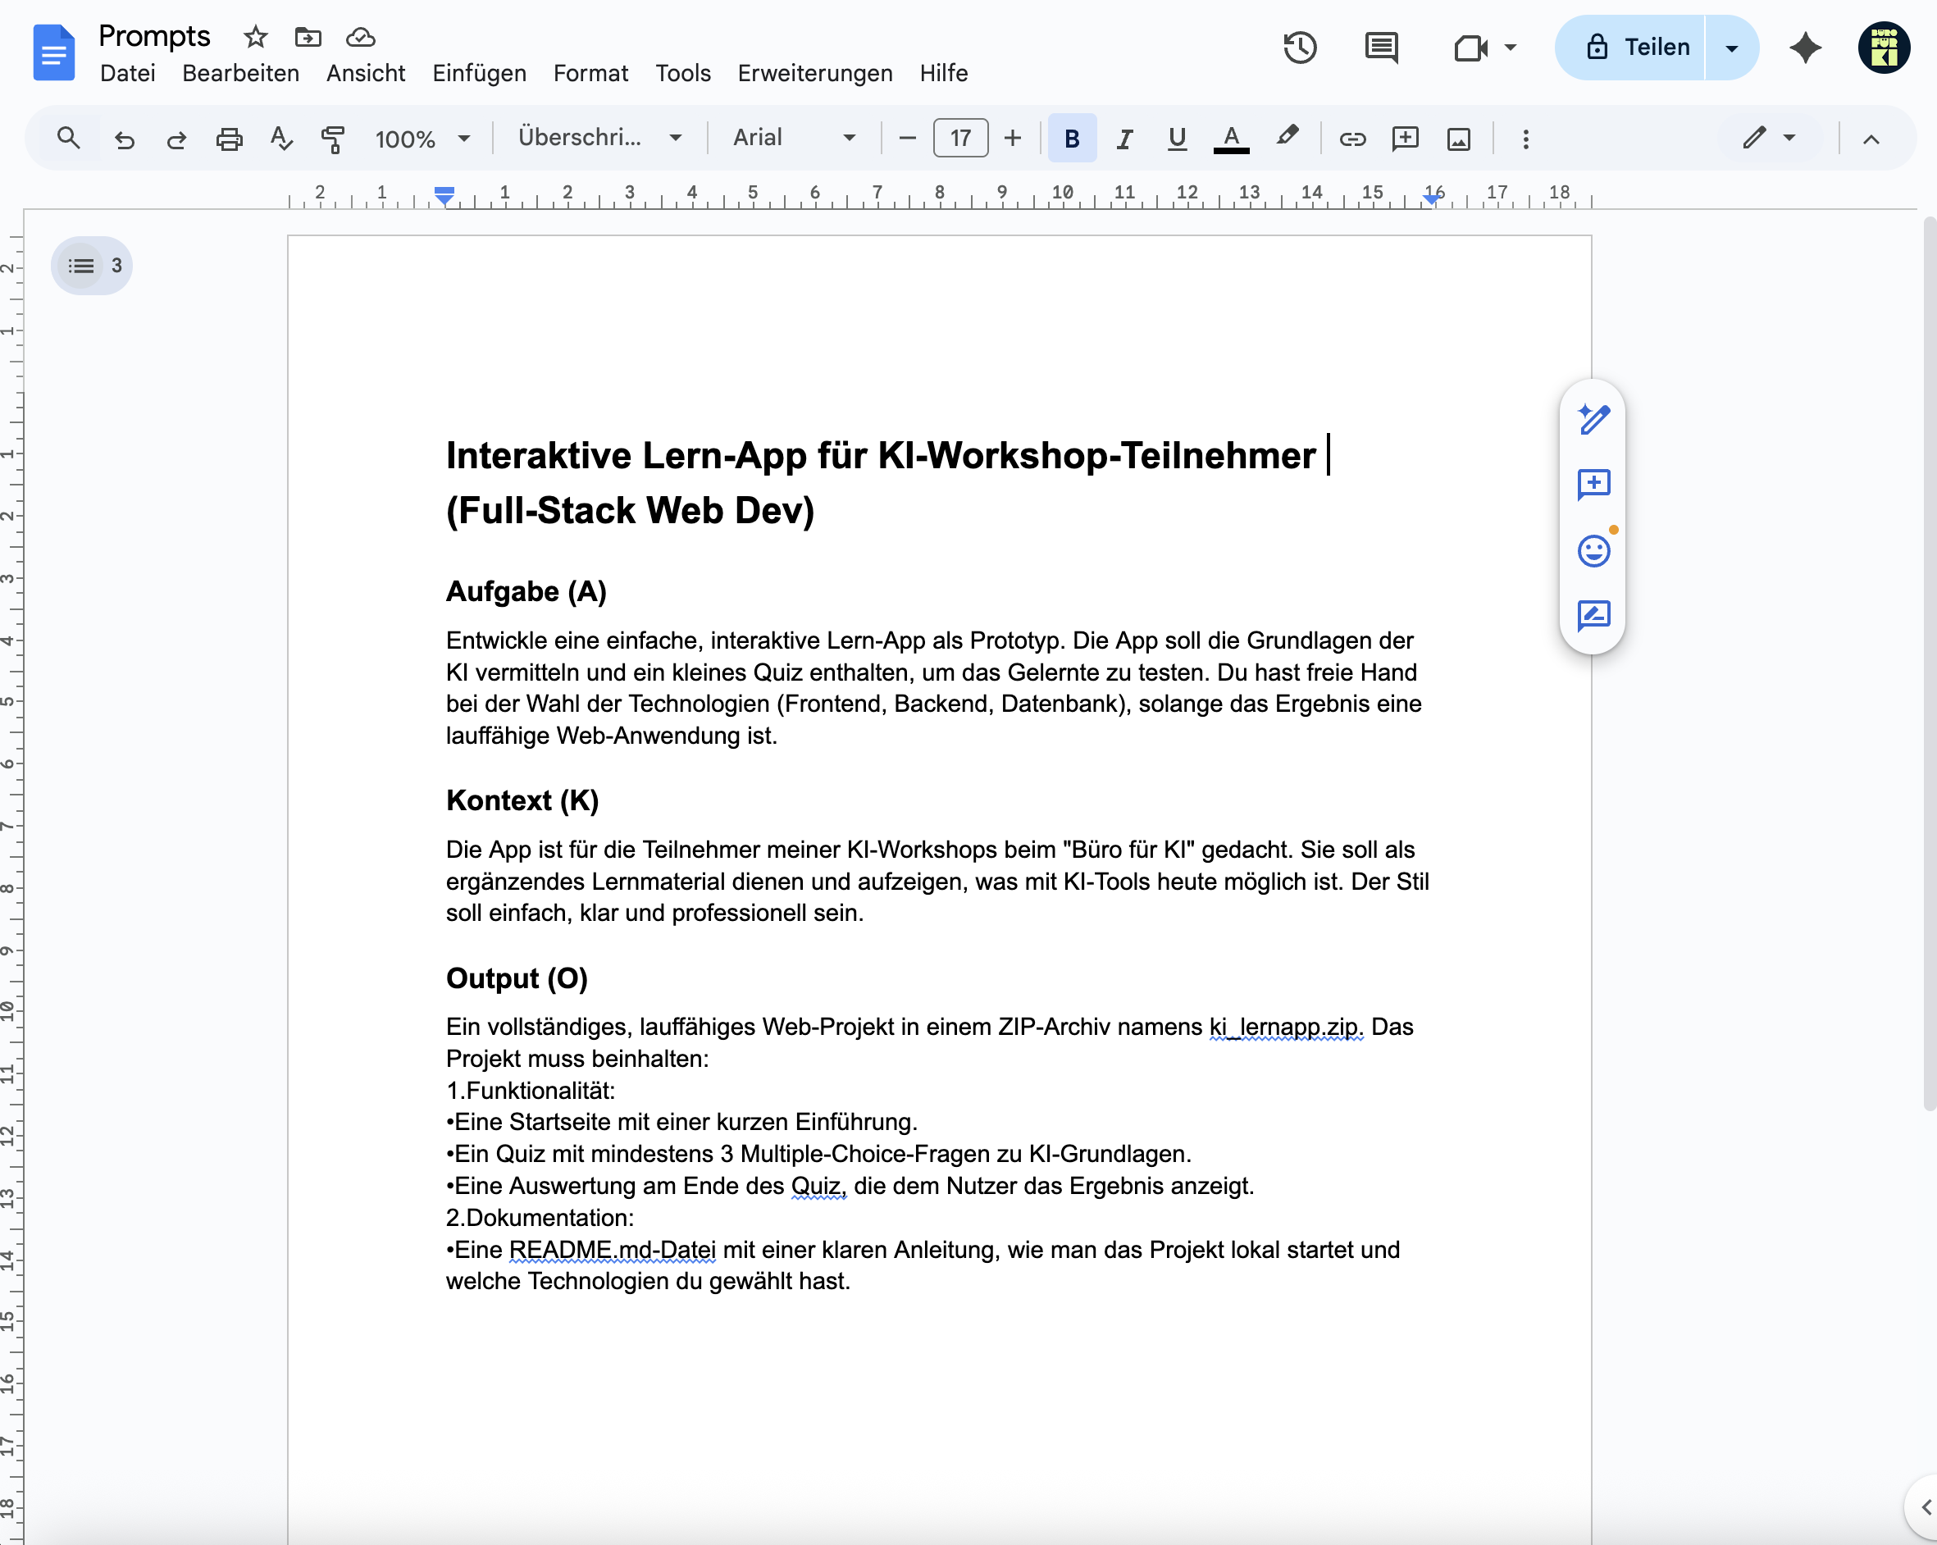This screenshot has width=1937, height=1545.
Task: Click the insert image icon
Action: pos(1458,139)
